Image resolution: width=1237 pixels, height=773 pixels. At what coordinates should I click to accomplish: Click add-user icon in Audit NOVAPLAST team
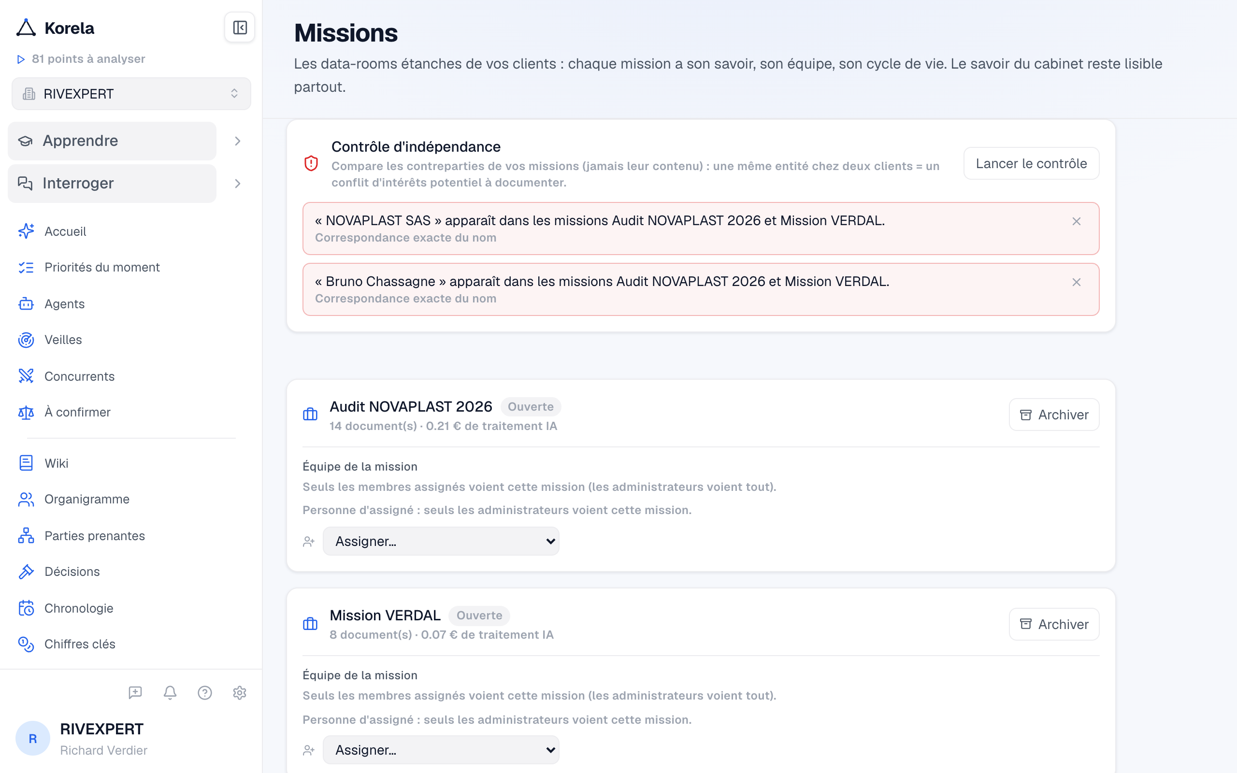point(309,542)
